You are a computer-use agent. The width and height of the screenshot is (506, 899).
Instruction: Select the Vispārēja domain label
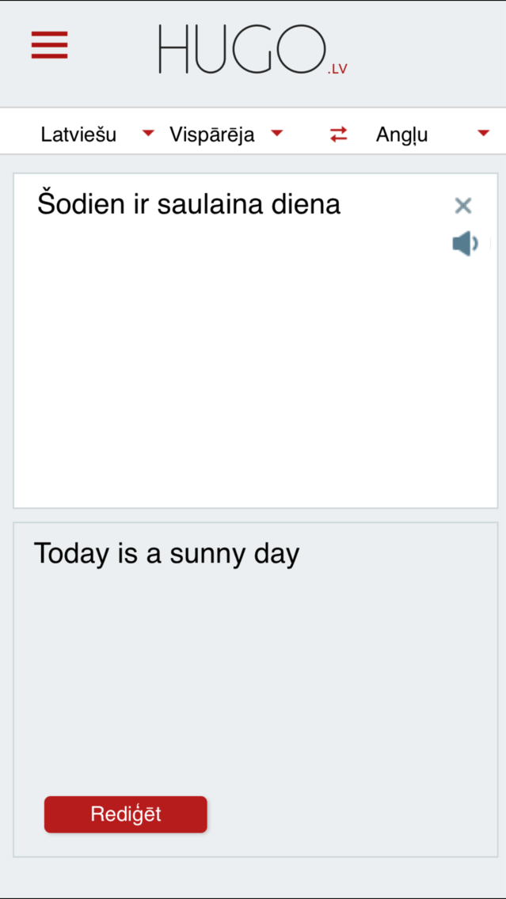tap(211, 135)
